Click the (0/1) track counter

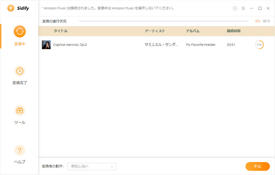click(266, 21)
